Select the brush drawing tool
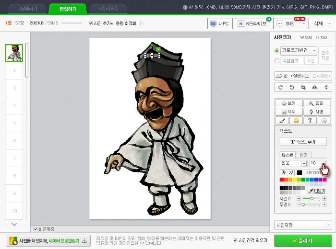The image size is (336, 249). click(x=282, y=121)
